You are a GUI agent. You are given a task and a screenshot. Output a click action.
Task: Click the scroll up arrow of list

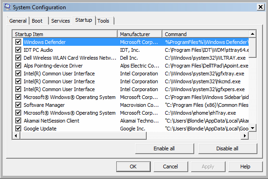click(252, 34)
